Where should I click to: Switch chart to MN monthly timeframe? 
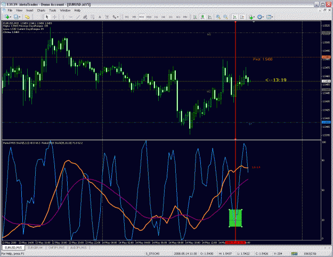pos(185,17)
